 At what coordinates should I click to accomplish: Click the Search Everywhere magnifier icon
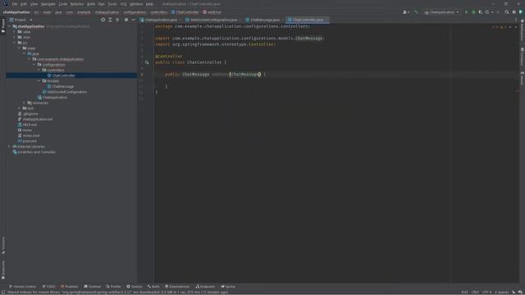pos(507,12)
